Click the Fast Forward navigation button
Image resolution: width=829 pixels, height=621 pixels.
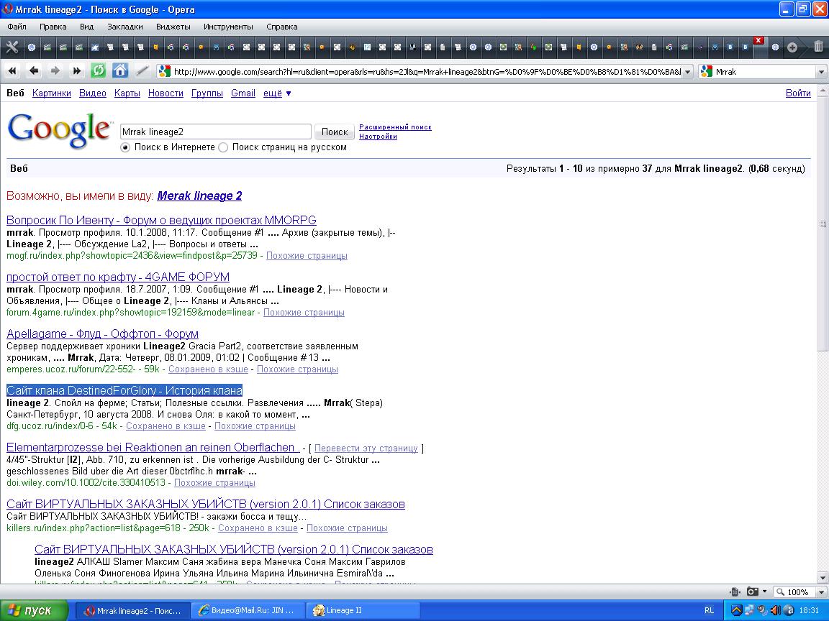click(77, 70)
